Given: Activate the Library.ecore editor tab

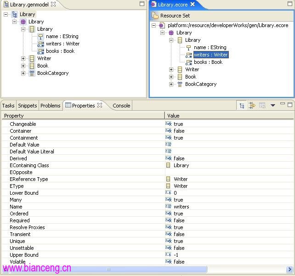Looking at the screenshot, I should coord(172,5).
